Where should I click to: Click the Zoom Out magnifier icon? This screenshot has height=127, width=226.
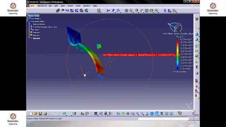tap(142, 114)
